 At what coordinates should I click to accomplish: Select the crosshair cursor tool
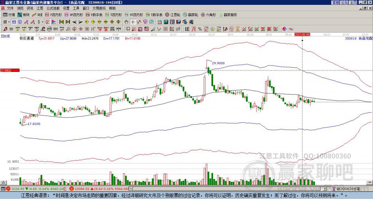133,22
